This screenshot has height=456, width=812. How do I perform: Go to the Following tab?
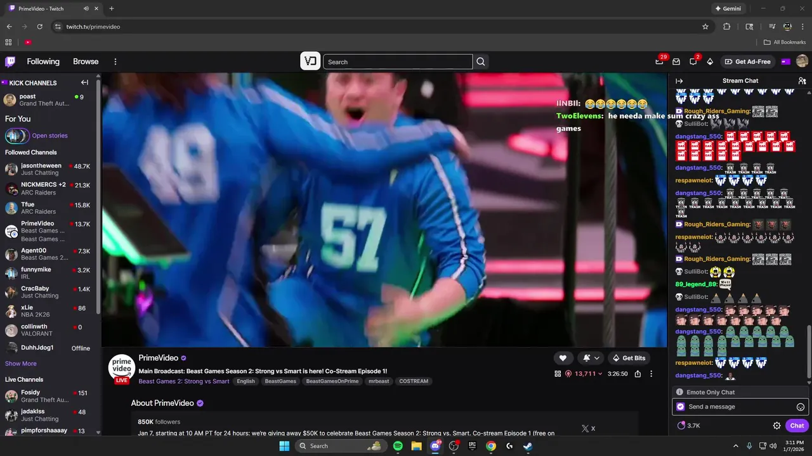43,61
